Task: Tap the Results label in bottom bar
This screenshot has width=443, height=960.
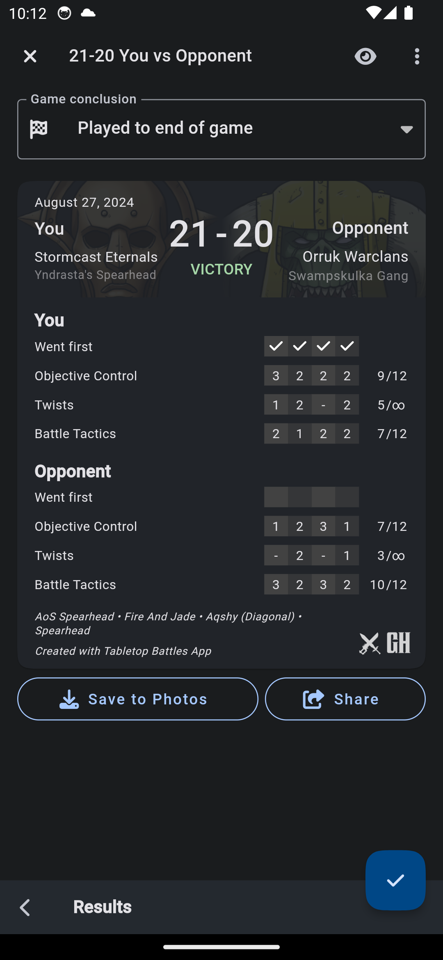Action: (102, 907)
